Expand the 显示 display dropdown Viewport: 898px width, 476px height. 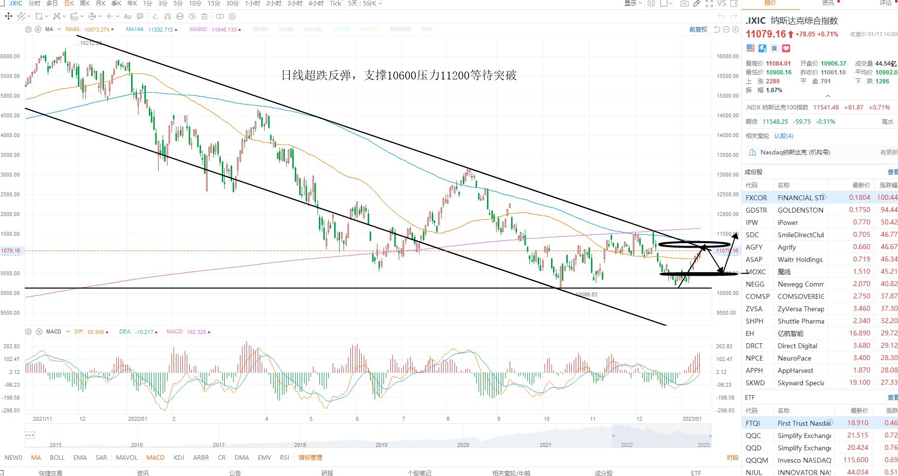pos(633,3)
